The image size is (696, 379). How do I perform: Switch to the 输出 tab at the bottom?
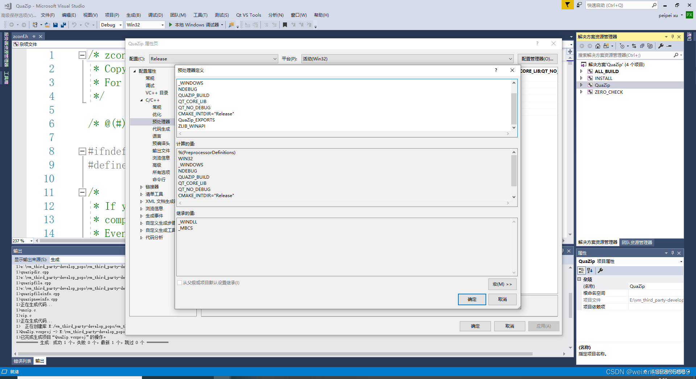coord(40,361)
